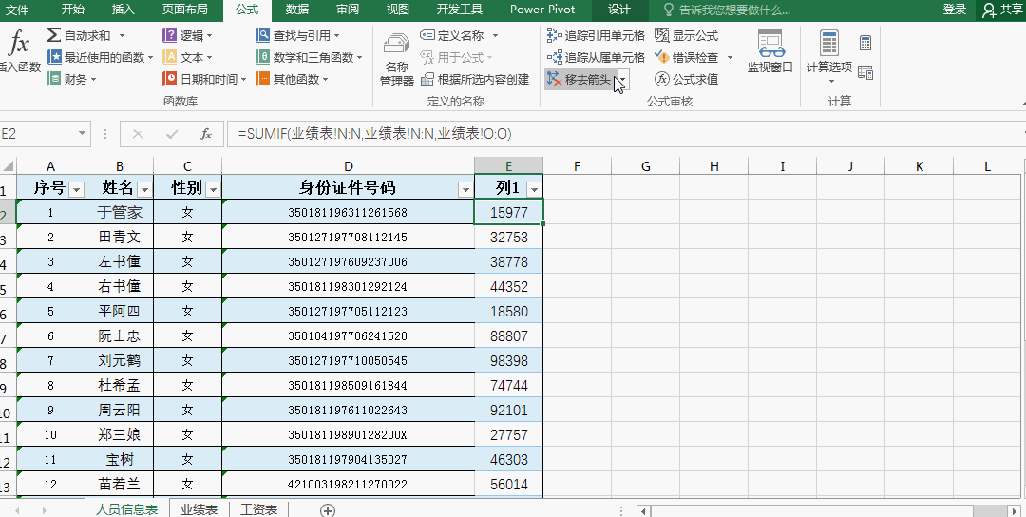Open the 身份证件号码 column filter dropdown
The width and height of the screenshot is (1026, 517).
click(x=465, y=190)
